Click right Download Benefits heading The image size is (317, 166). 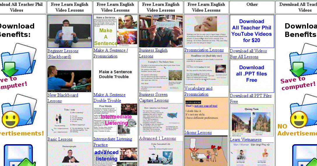click(x=301, y=30)
